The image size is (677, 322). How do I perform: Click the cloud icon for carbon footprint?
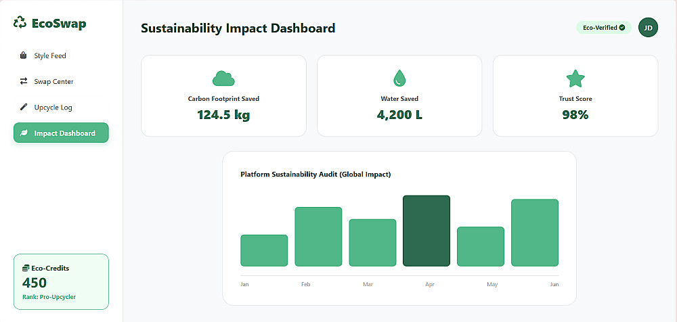pos(223,78)
